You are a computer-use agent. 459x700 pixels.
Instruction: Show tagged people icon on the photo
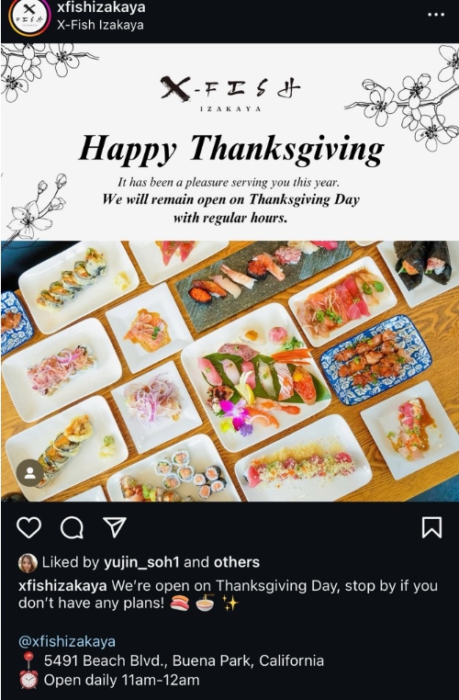(30, 473)
